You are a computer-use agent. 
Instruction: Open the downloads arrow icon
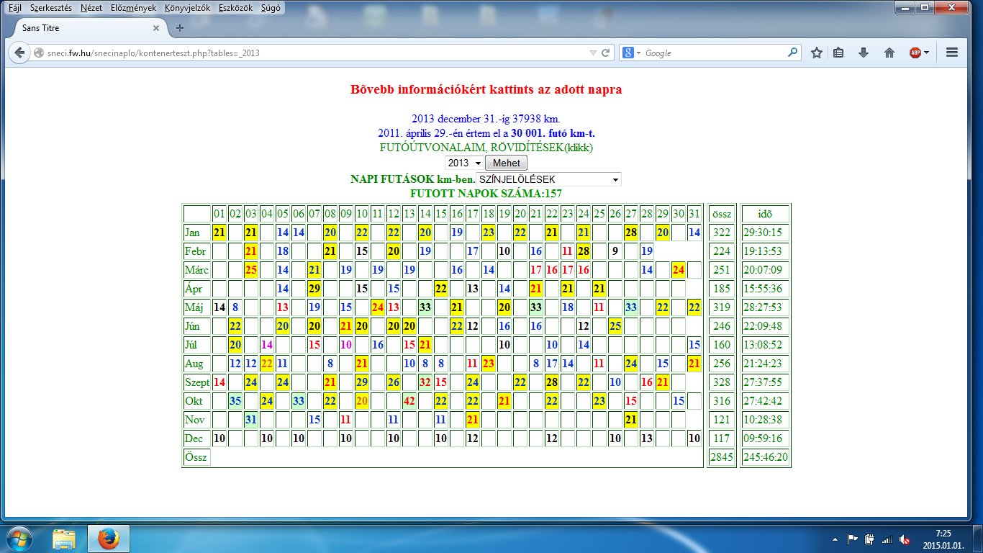point(864,53)
